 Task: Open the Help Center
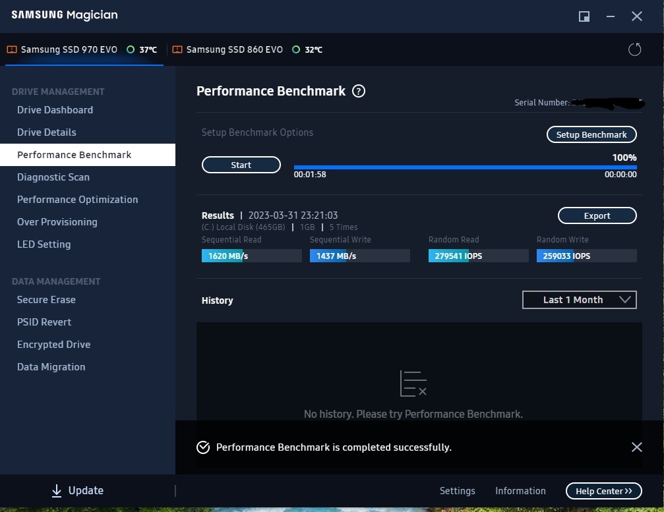click(x=604, y=491)
